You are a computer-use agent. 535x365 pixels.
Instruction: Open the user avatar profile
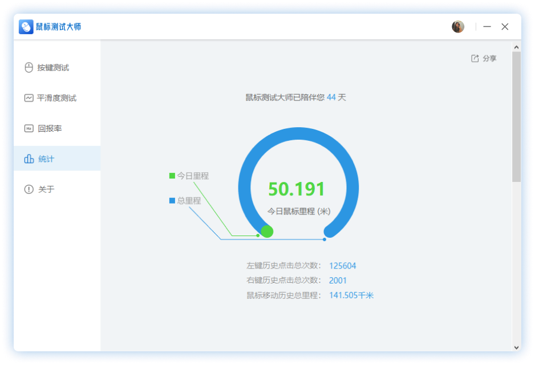click(x=458, y=27)
